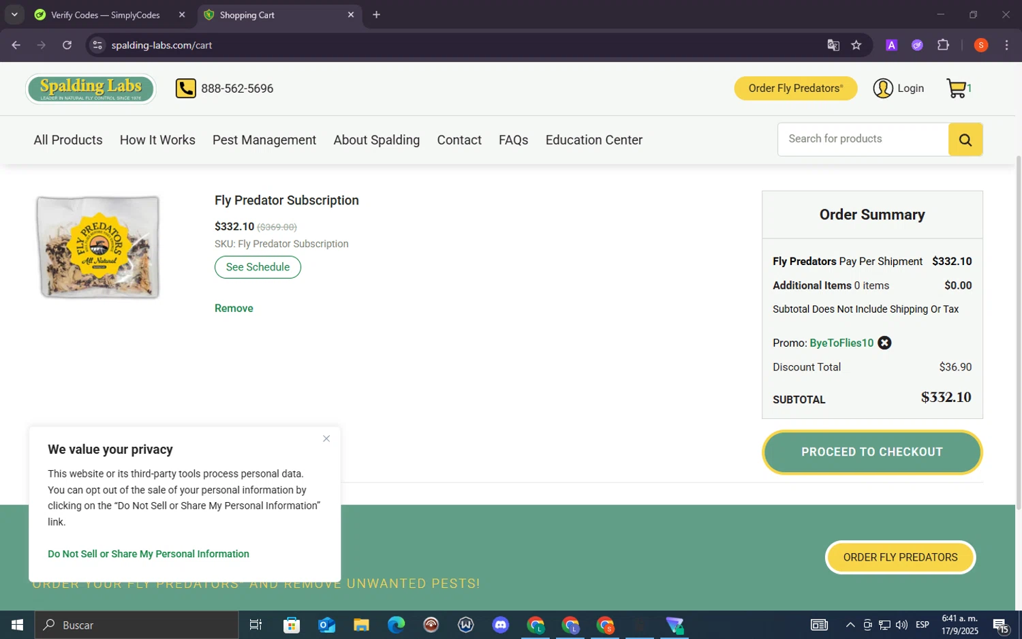Click the Spalding Labs logo
Screen dimensions: 1022x639
point(91,89)
